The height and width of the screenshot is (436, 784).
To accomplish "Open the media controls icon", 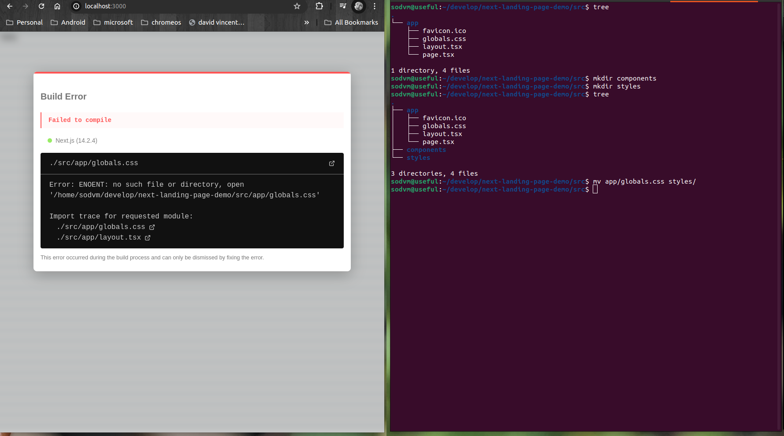I will pyautogui.click(x=343, y=6).
